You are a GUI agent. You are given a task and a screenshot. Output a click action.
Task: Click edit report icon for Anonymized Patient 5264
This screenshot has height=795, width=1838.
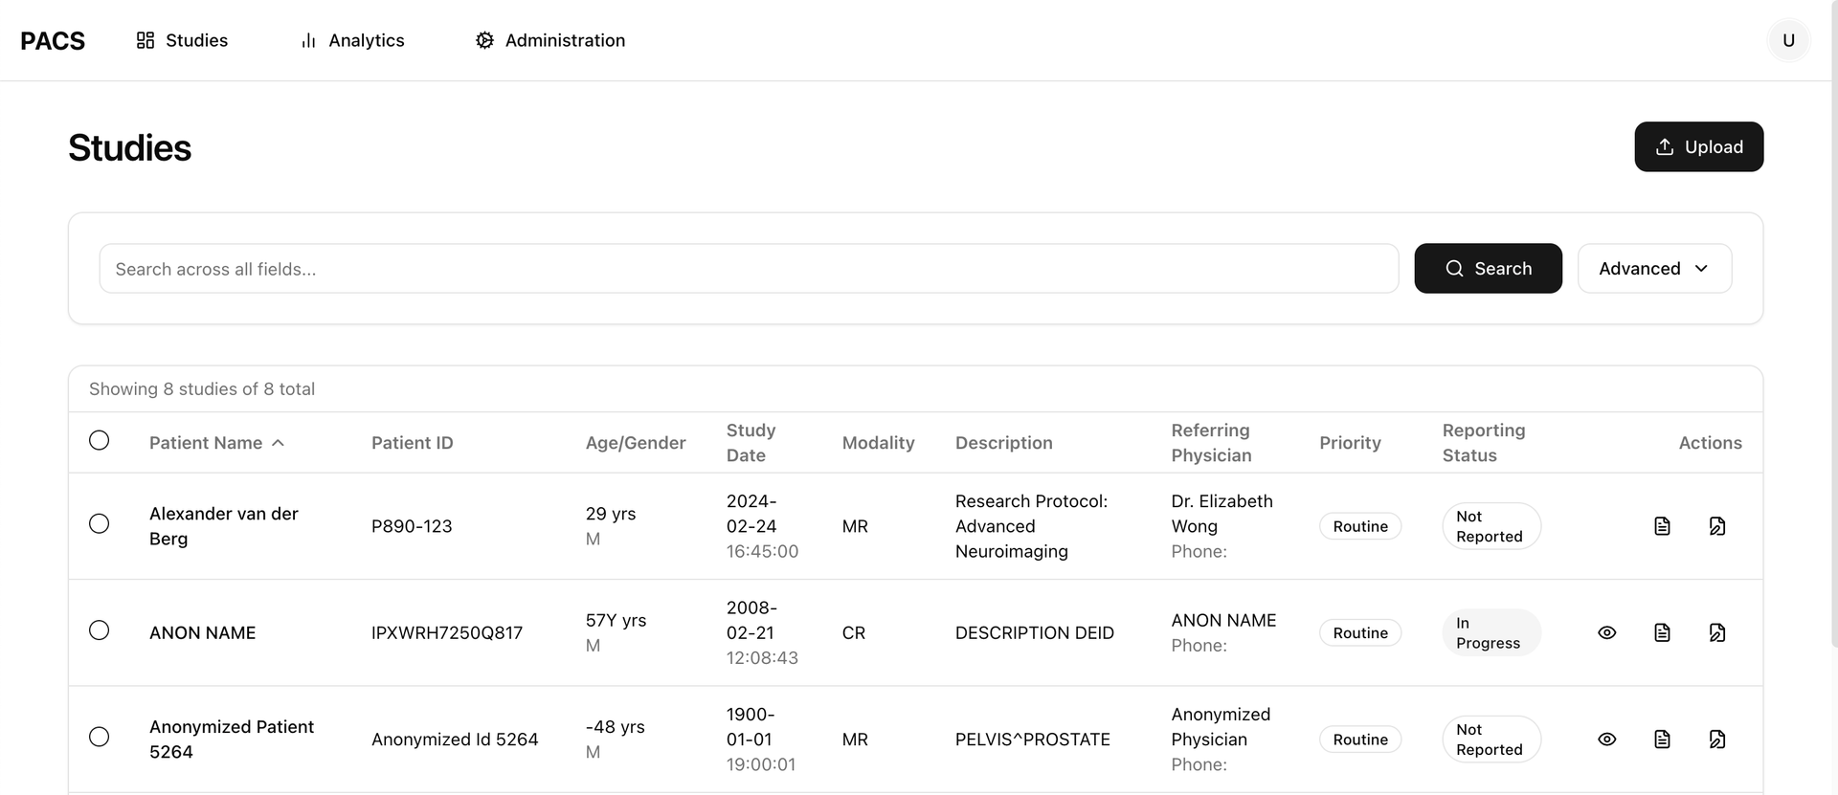[1717, 740]
